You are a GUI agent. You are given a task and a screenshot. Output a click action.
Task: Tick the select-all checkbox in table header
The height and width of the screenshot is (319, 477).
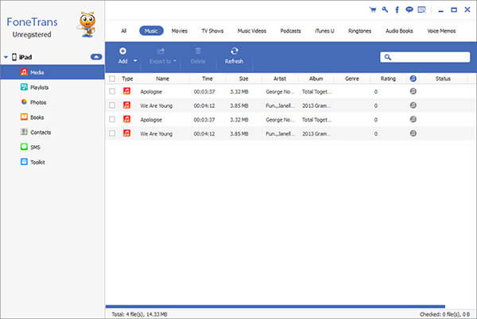click(x=112, y=79)
